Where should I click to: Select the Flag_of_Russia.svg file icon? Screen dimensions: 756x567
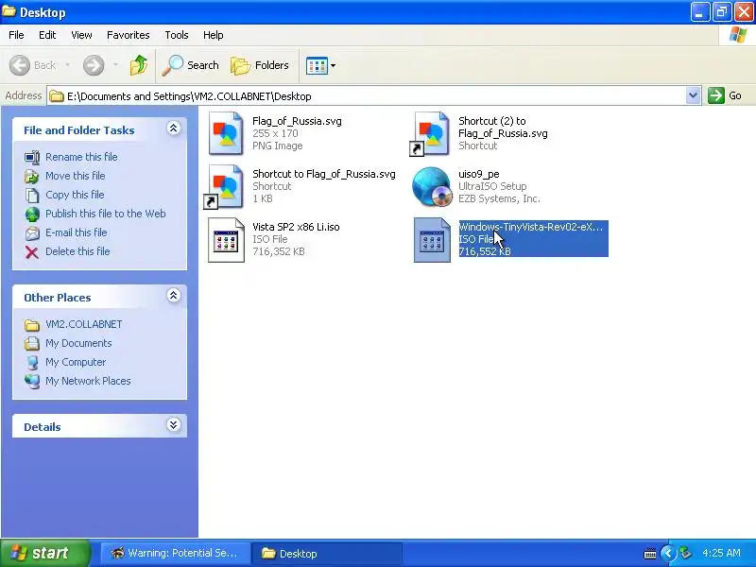[x=226, y=133]
